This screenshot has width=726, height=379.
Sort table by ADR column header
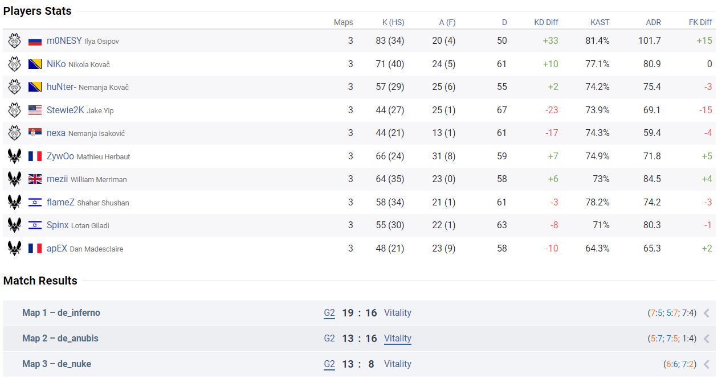click(x=653, y=22)
